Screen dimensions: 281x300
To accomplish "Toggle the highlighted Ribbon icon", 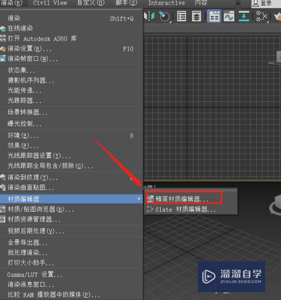I will (214, 16).
